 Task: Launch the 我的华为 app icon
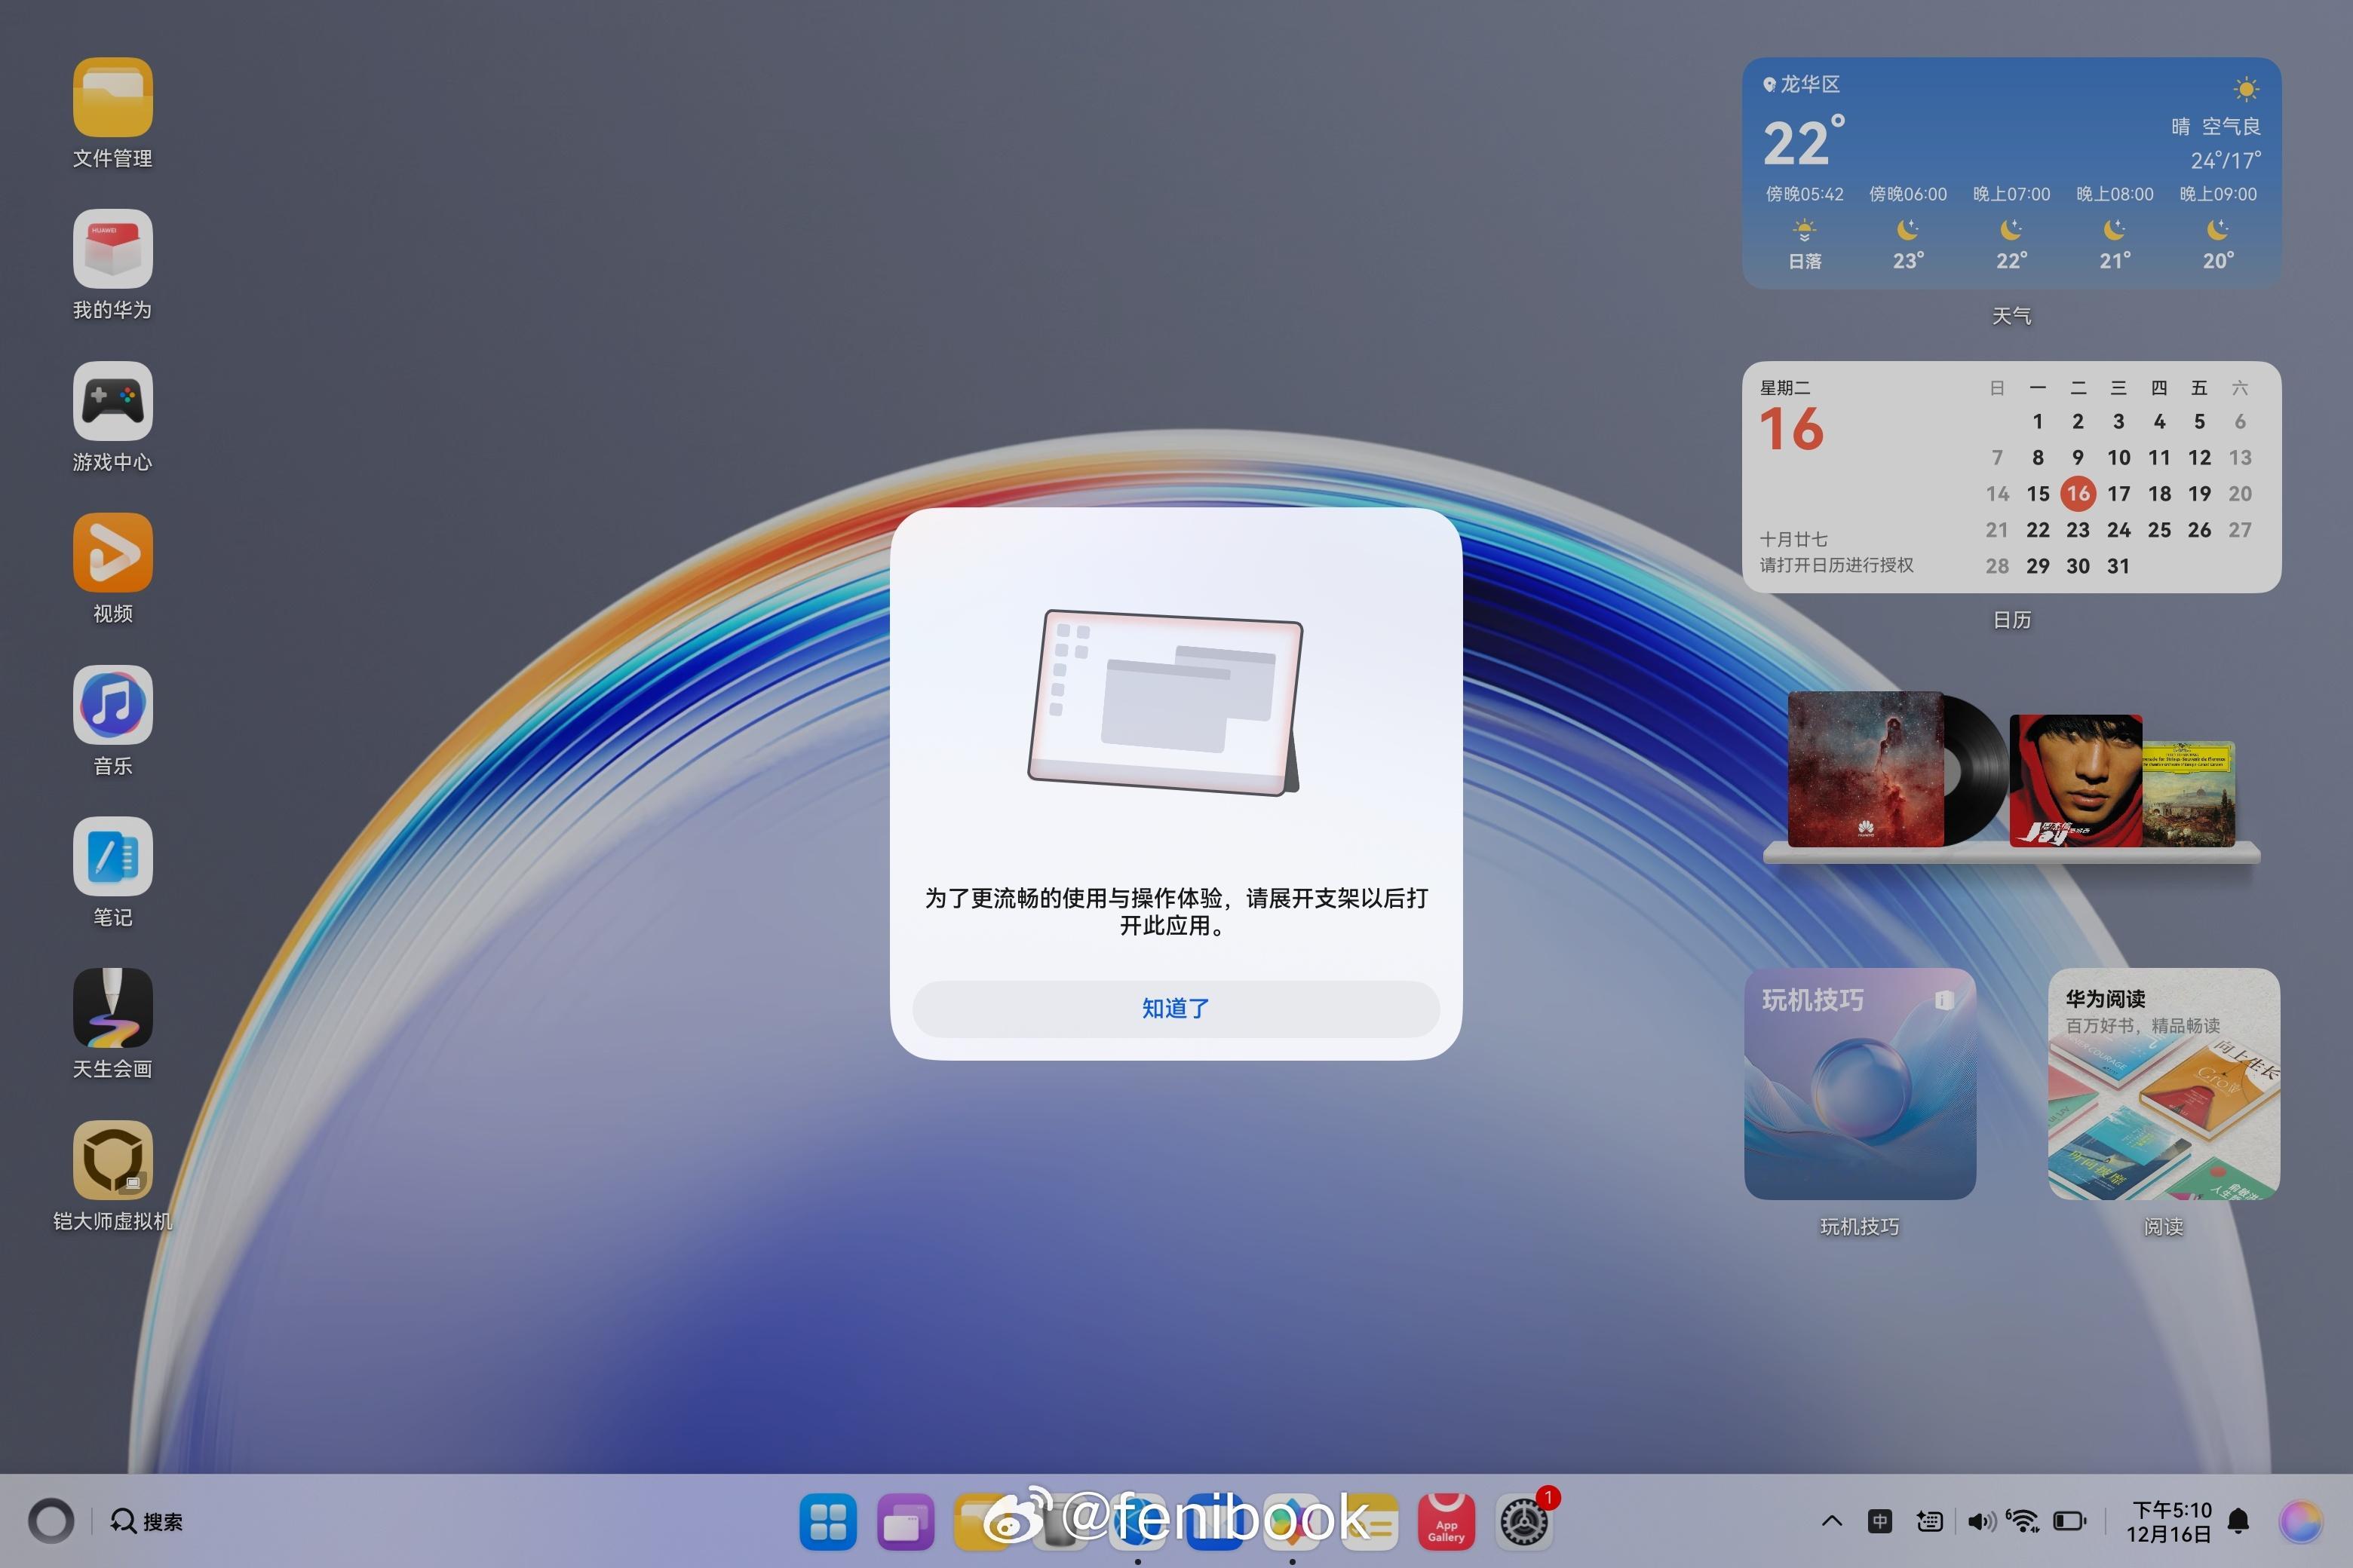[x=112, y=249]
